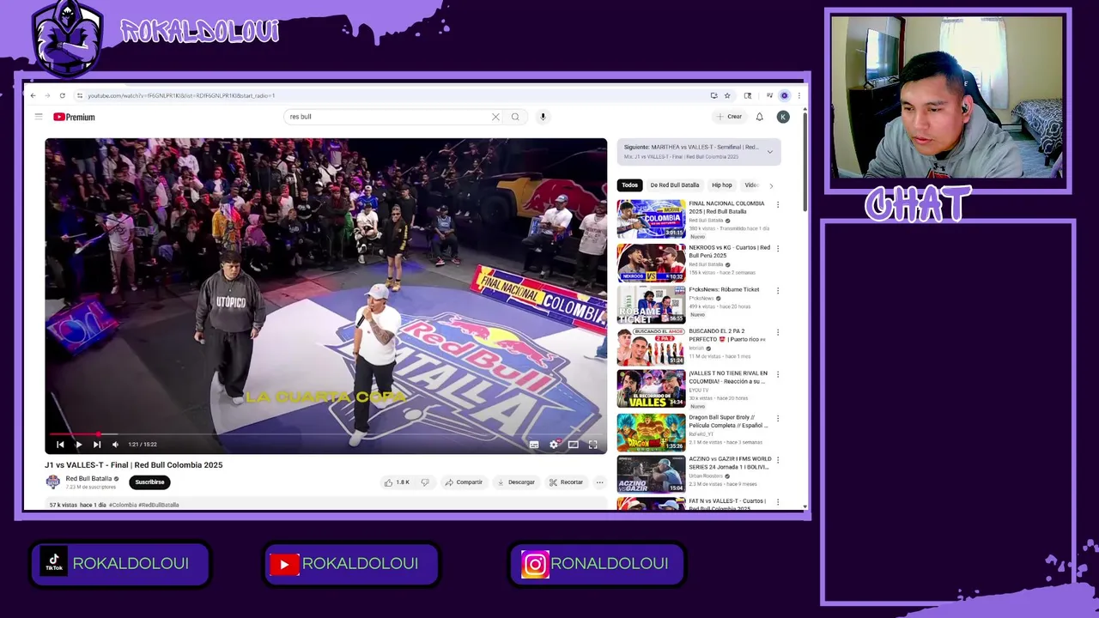The height and width of the screenshot is (618, 1099).
Task: Like the video with 1.8 K likes
Action: click(x=397, y=482)
